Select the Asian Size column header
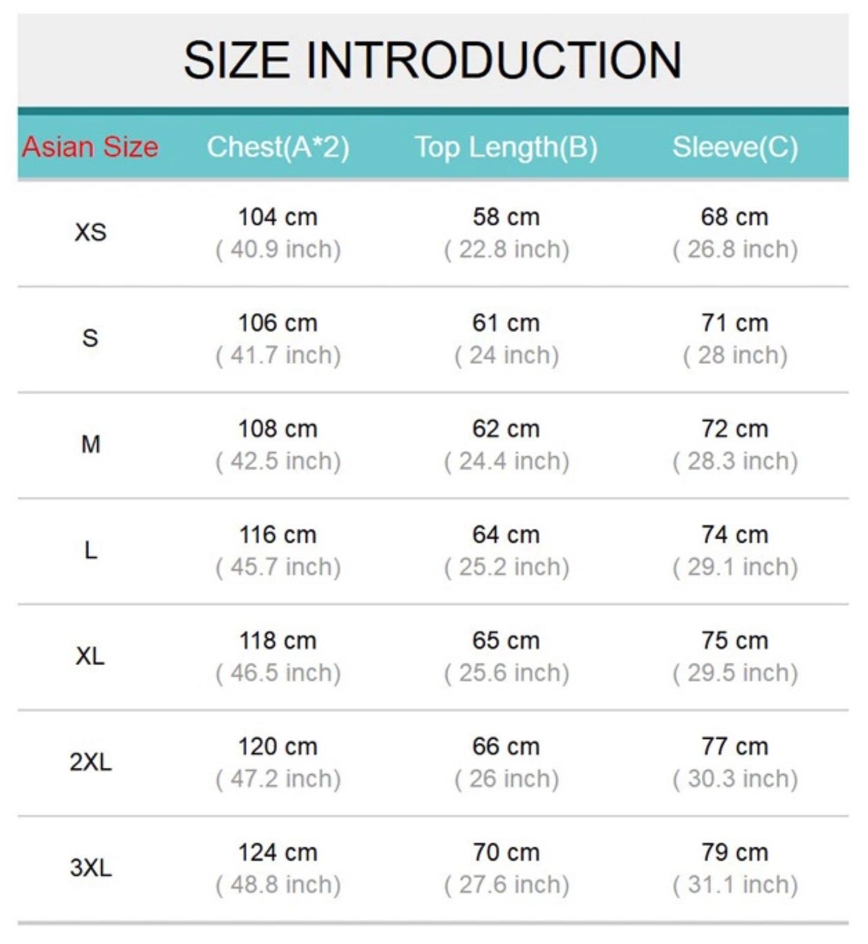The image size is (868, 944). pos(90,147)
